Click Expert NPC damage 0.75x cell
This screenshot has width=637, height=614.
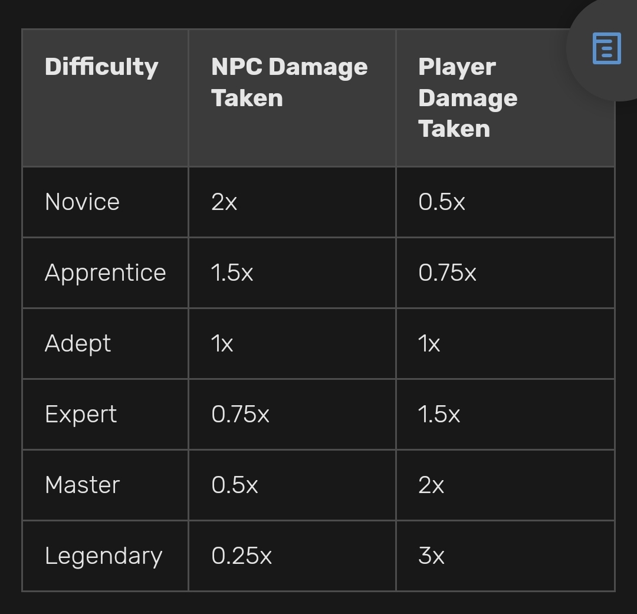tap(292, 414)
